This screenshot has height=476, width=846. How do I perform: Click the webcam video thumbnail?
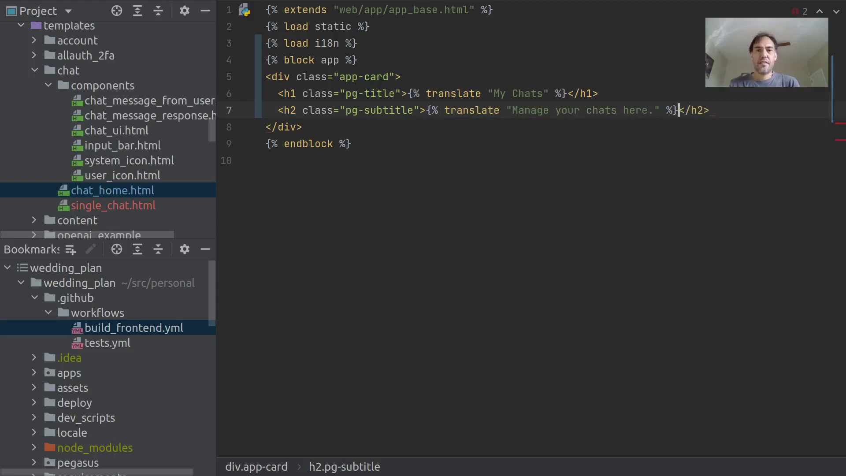(766, 52)
